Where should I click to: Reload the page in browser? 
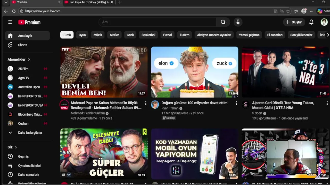click(x=14, y=11)
